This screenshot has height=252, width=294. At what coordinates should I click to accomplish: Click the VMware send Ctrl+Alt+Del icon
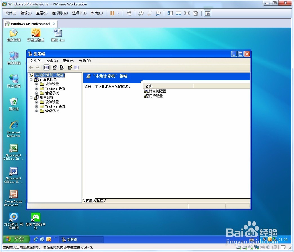click(x=129, y=13)
